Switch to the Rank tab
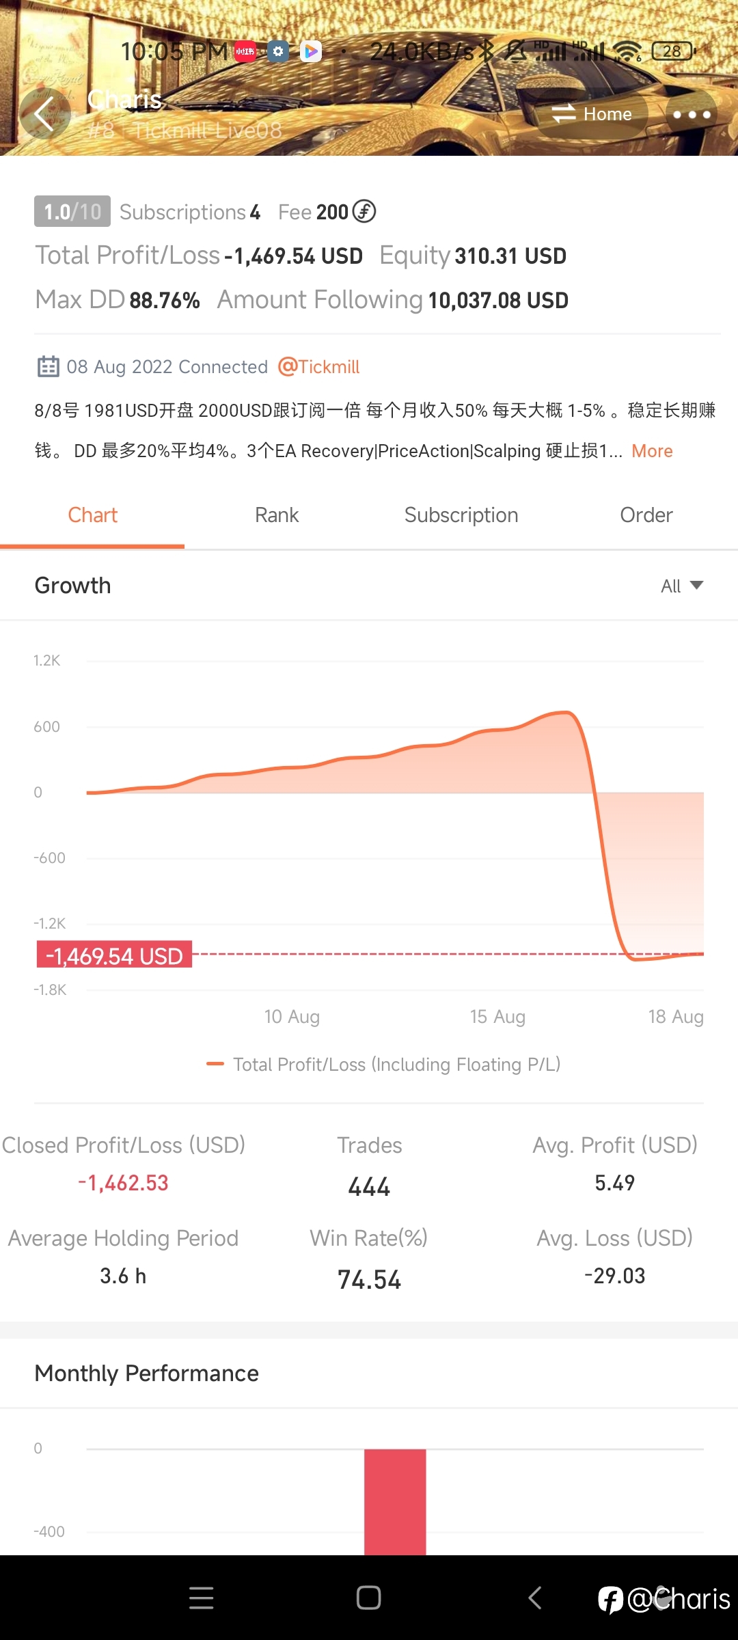 [x=277, y=515]
